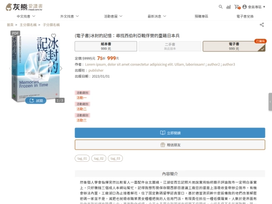
Task: Open the search magnifier icon
Action: pos(221,7)
